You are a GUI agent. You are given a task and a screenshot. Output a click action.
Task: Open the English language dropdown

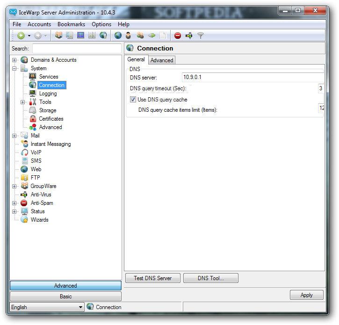47,308
